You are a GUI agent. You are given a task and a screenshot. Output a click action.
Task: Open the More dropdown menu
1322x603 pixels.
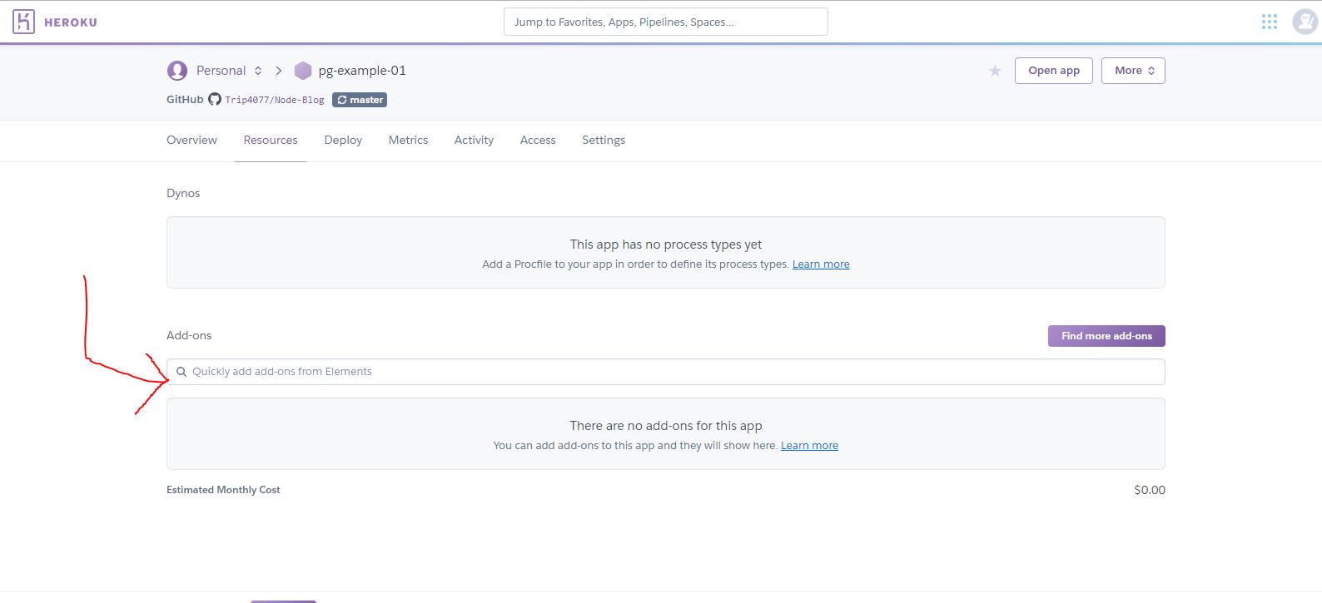(1133, 71)
